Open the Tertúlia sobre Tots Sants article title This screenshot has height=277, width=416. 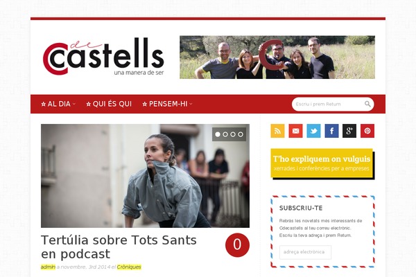[x=119, y=247]
